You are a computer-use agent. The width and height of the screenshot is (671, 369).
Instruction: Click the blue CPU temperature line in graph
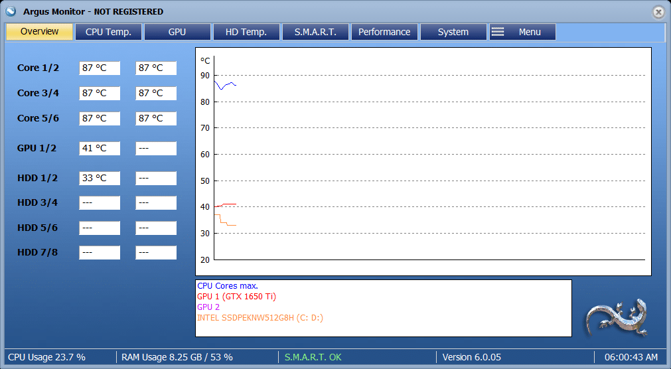[x=225, y=85]
